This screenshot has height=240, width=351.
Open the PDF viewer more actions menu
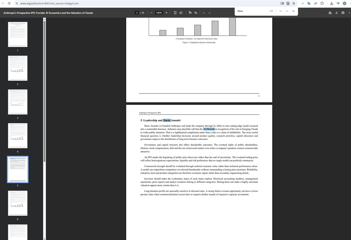(x=349, y=13)
